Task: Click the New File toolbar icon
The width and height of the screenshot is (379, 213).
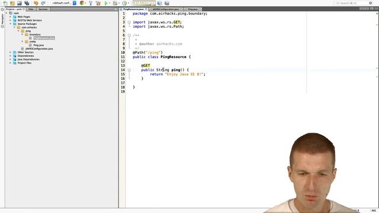Action: click(5, 3)
